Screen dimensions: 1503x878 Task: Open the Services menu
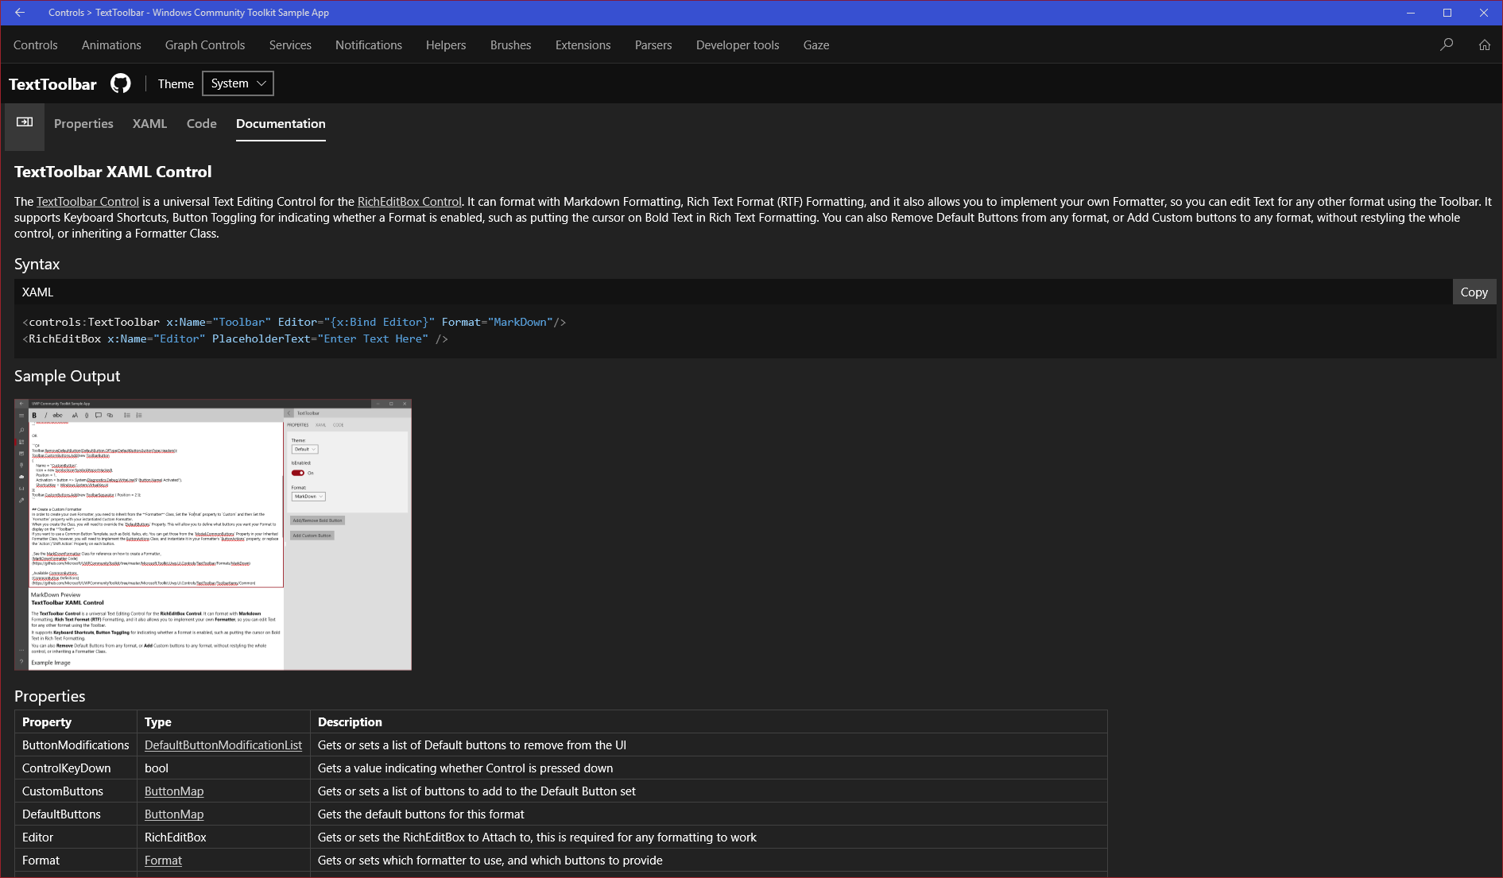[x=290, y=45]
